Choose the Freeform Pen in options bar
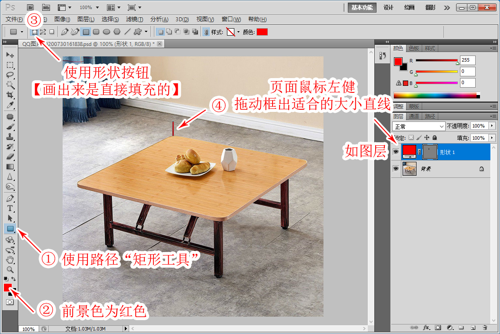The height and width of the screenshot is (334, 500). pos(75,32)
